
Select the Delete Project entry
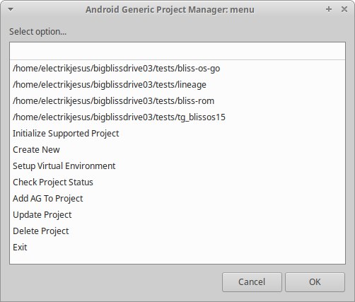click(177, 231)
